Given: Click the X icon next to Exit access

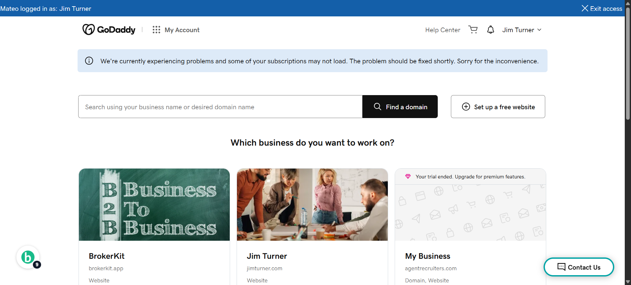Looking at the screenshot, I should click(x=585, y=8).
